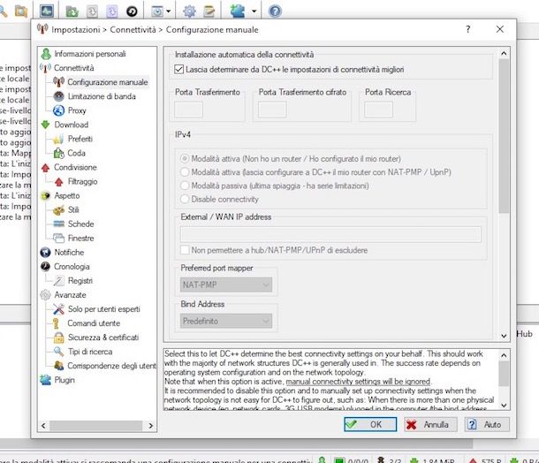The width and height of the screenshot is (539, 463).
Task: Expand dropdown arrow beside plugins toolbar icon
Action: click(x=254, y=11)
